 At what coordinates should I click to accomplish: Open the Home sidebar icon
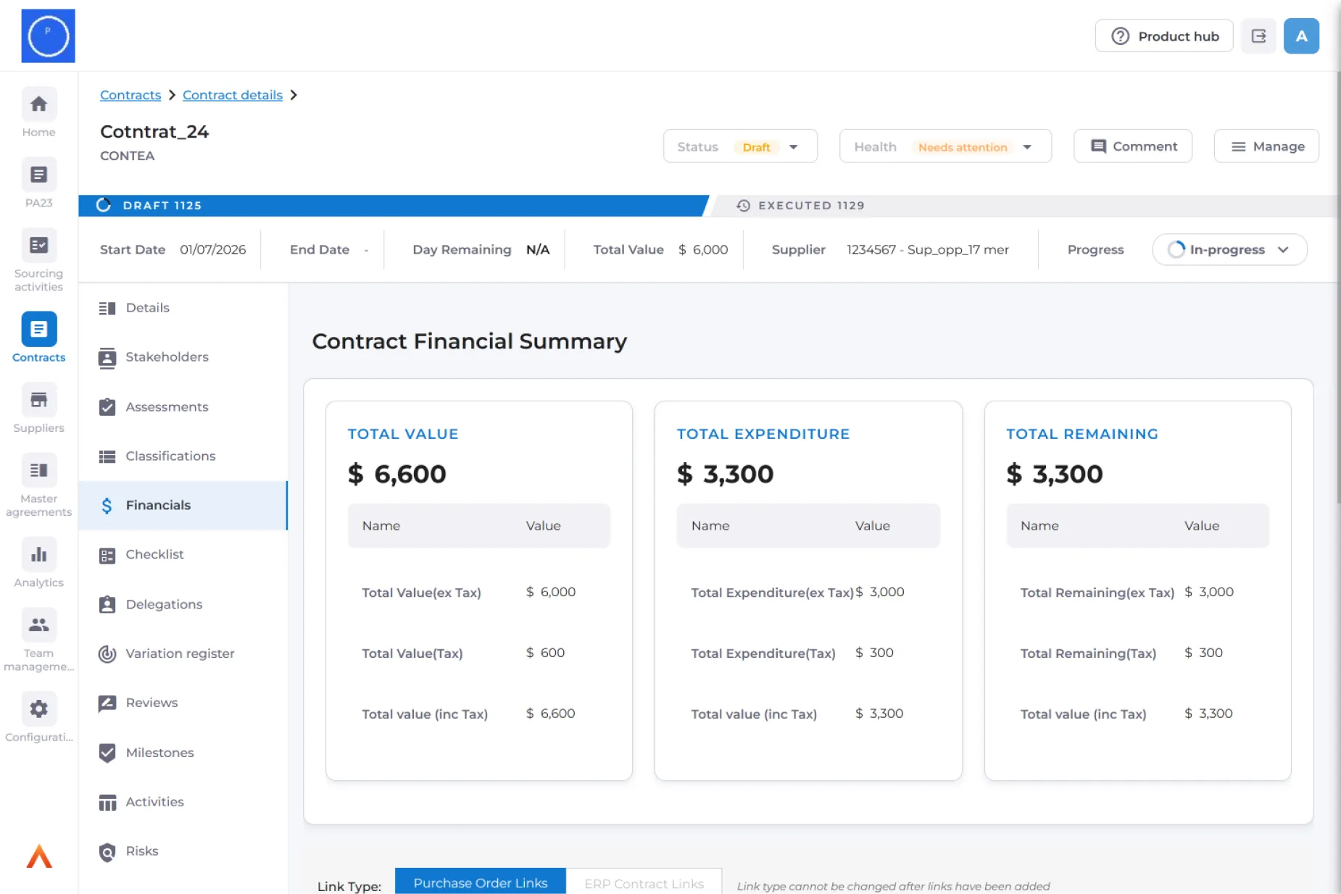tap(38, 104)
